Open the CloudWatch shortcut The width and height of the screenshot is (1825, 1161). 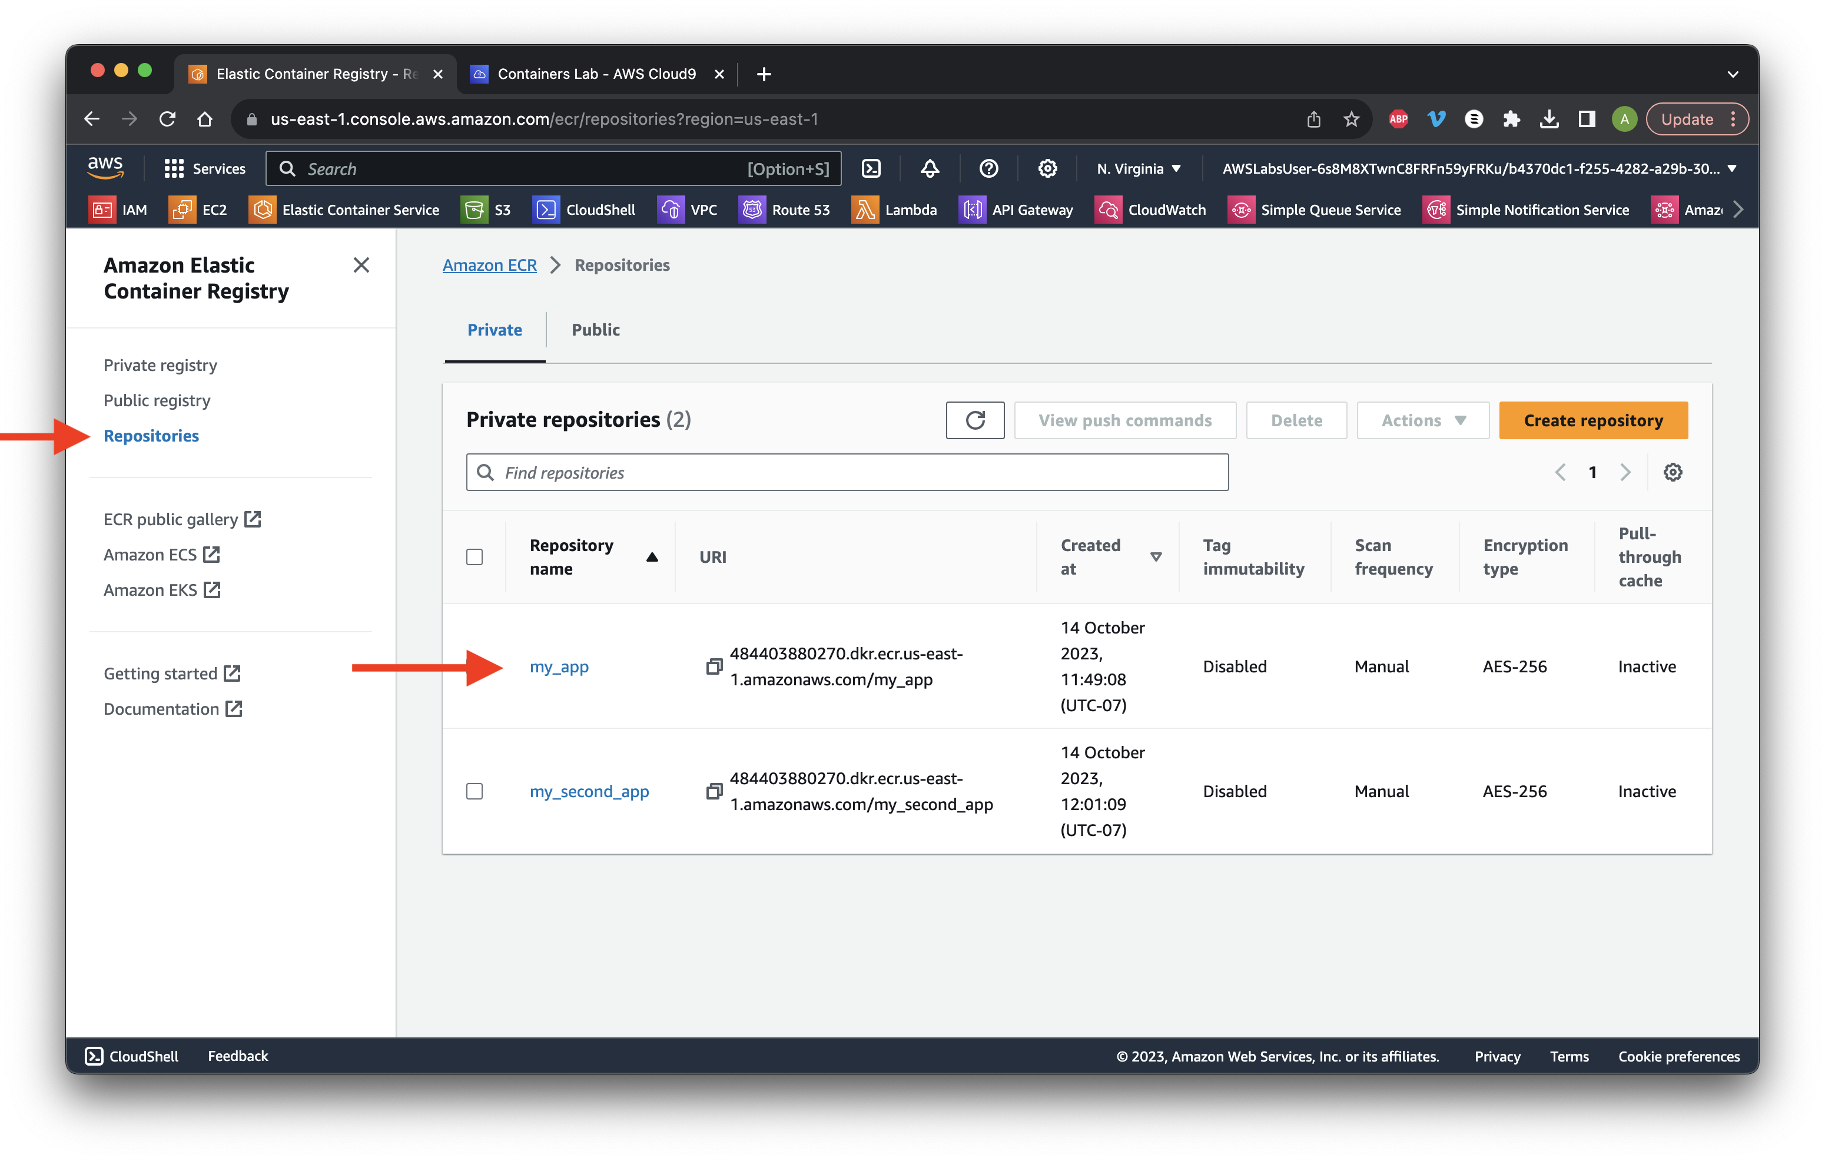pyautogui.click(x=1150, y=210)
